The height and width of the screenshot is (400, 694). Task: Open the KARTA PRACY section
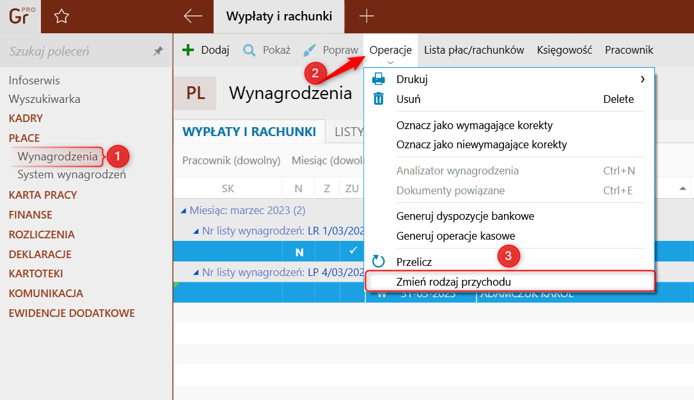(43, 195)
